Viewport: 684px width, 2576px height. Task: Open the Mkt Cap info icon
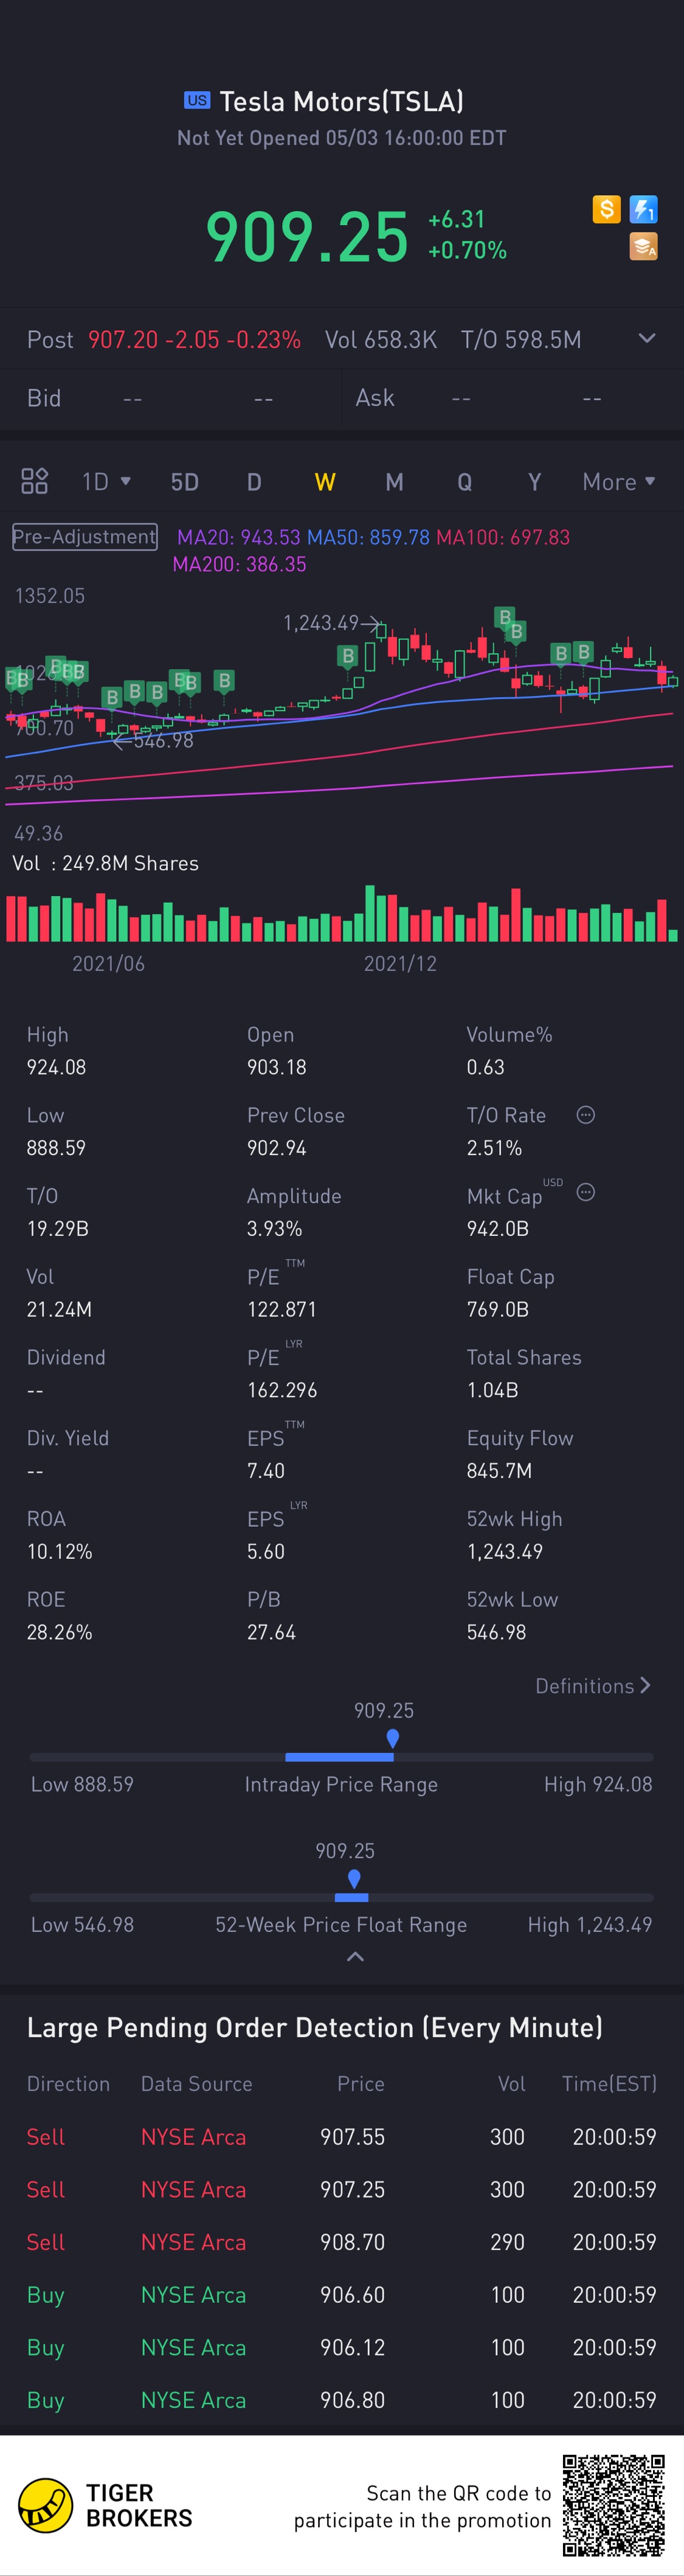(586, 1192)
